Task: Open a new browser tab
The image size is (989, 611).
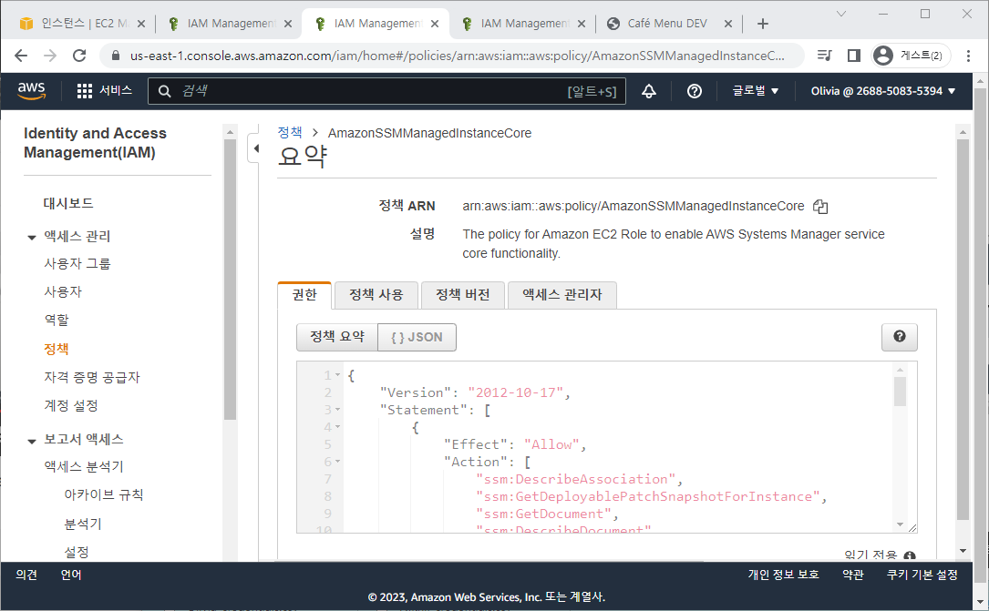Action: [763, 24]
